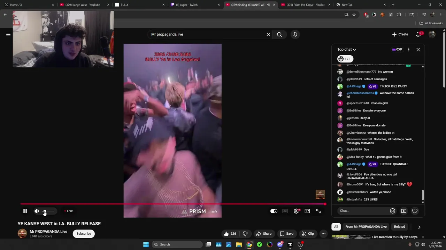
Task: Run search with the magnifier button
Action: [279, 34]
